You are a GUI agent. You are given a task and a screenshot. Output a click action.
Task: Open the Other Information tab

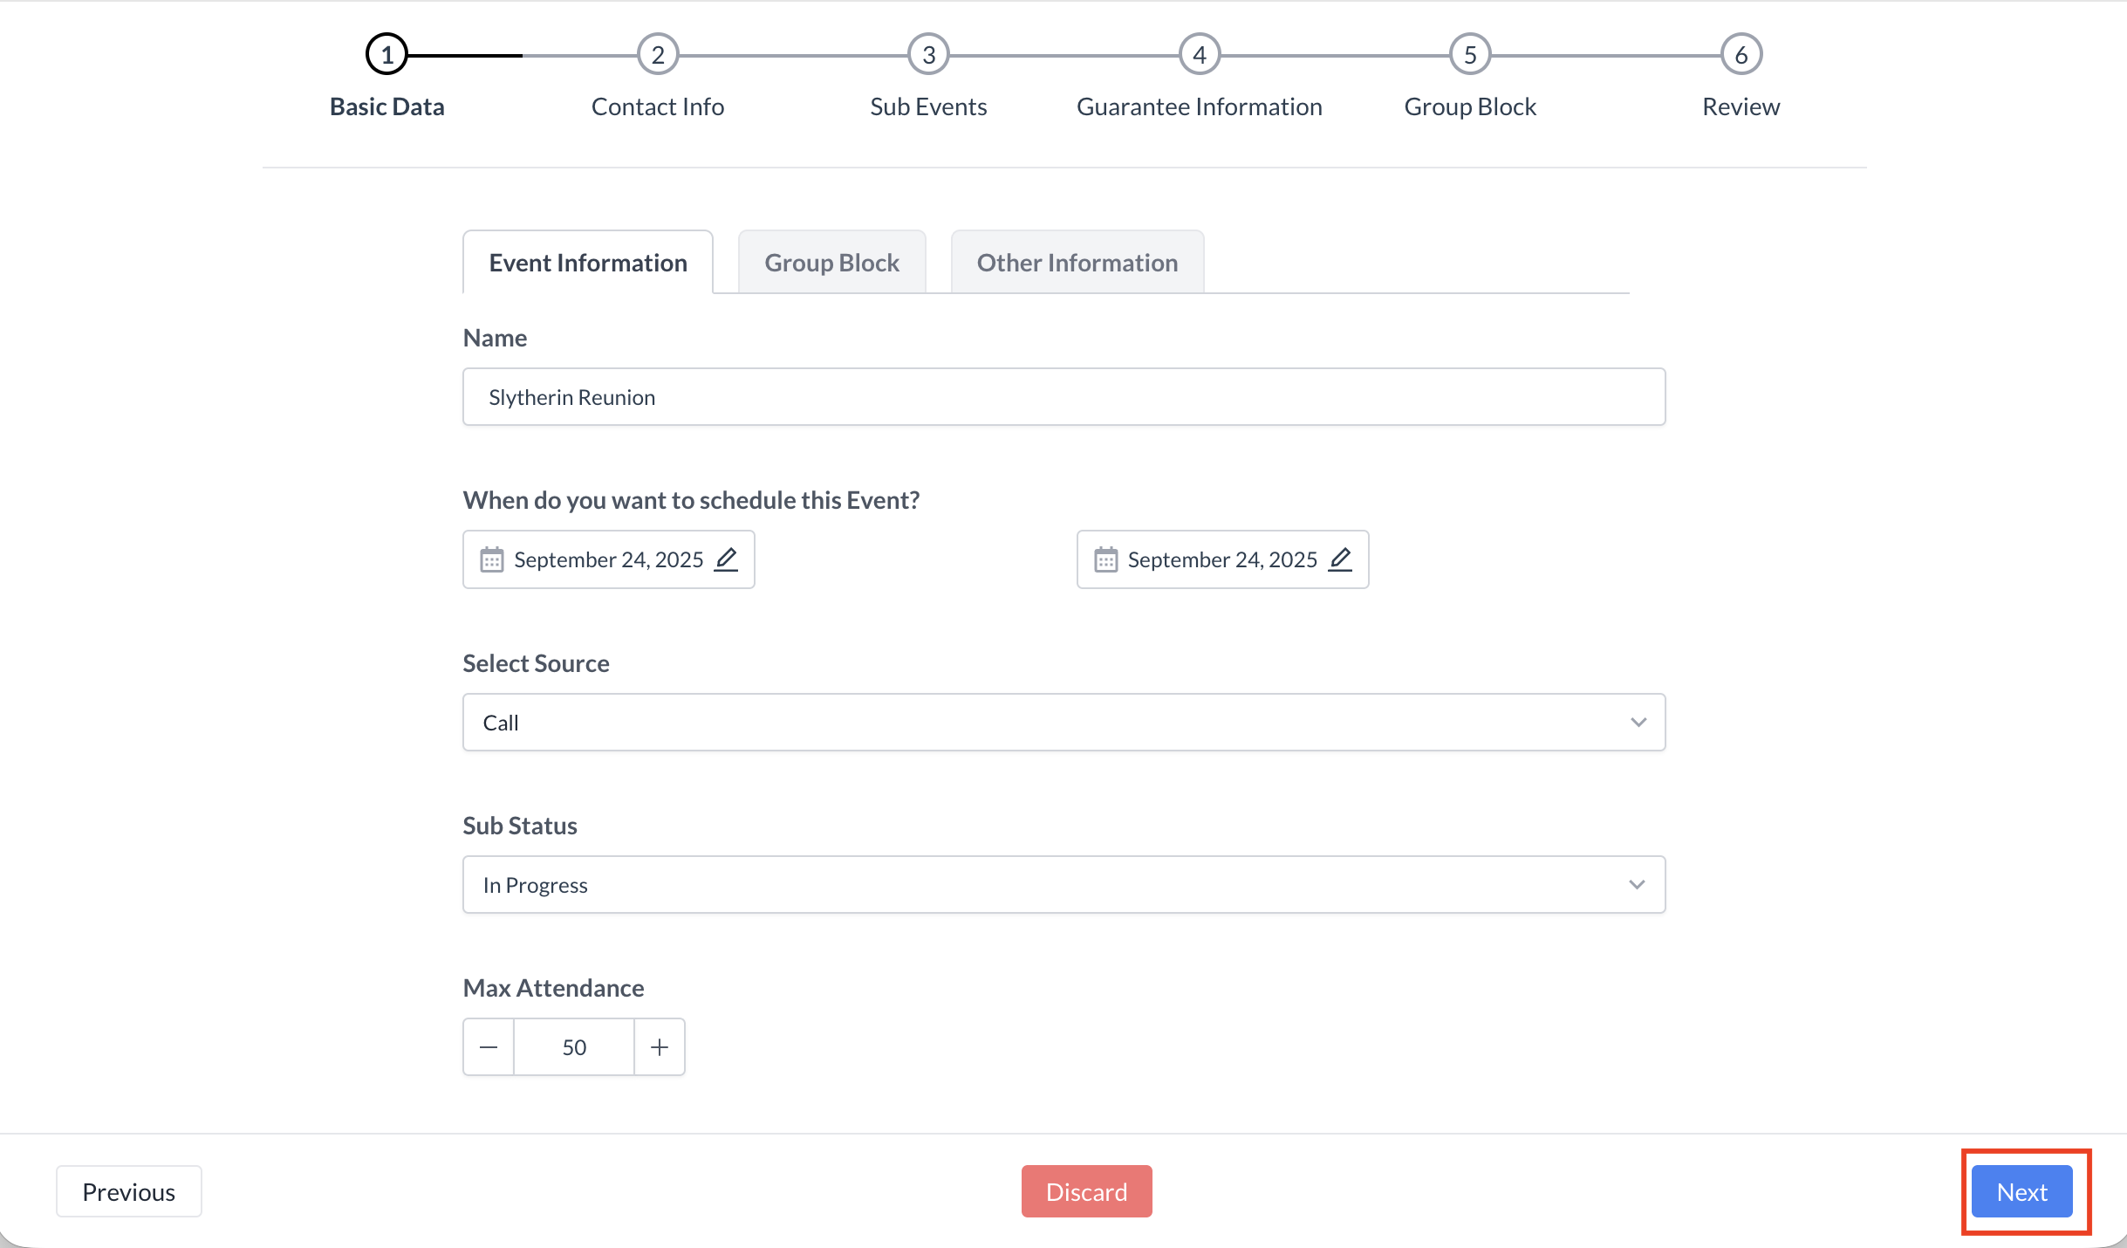pos(1077,263)
